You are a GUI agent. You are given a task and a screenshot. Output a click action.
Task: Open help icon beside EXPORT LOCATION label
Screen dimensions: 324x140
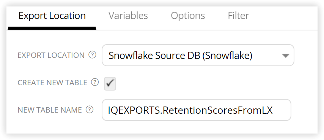pos(92,55)
